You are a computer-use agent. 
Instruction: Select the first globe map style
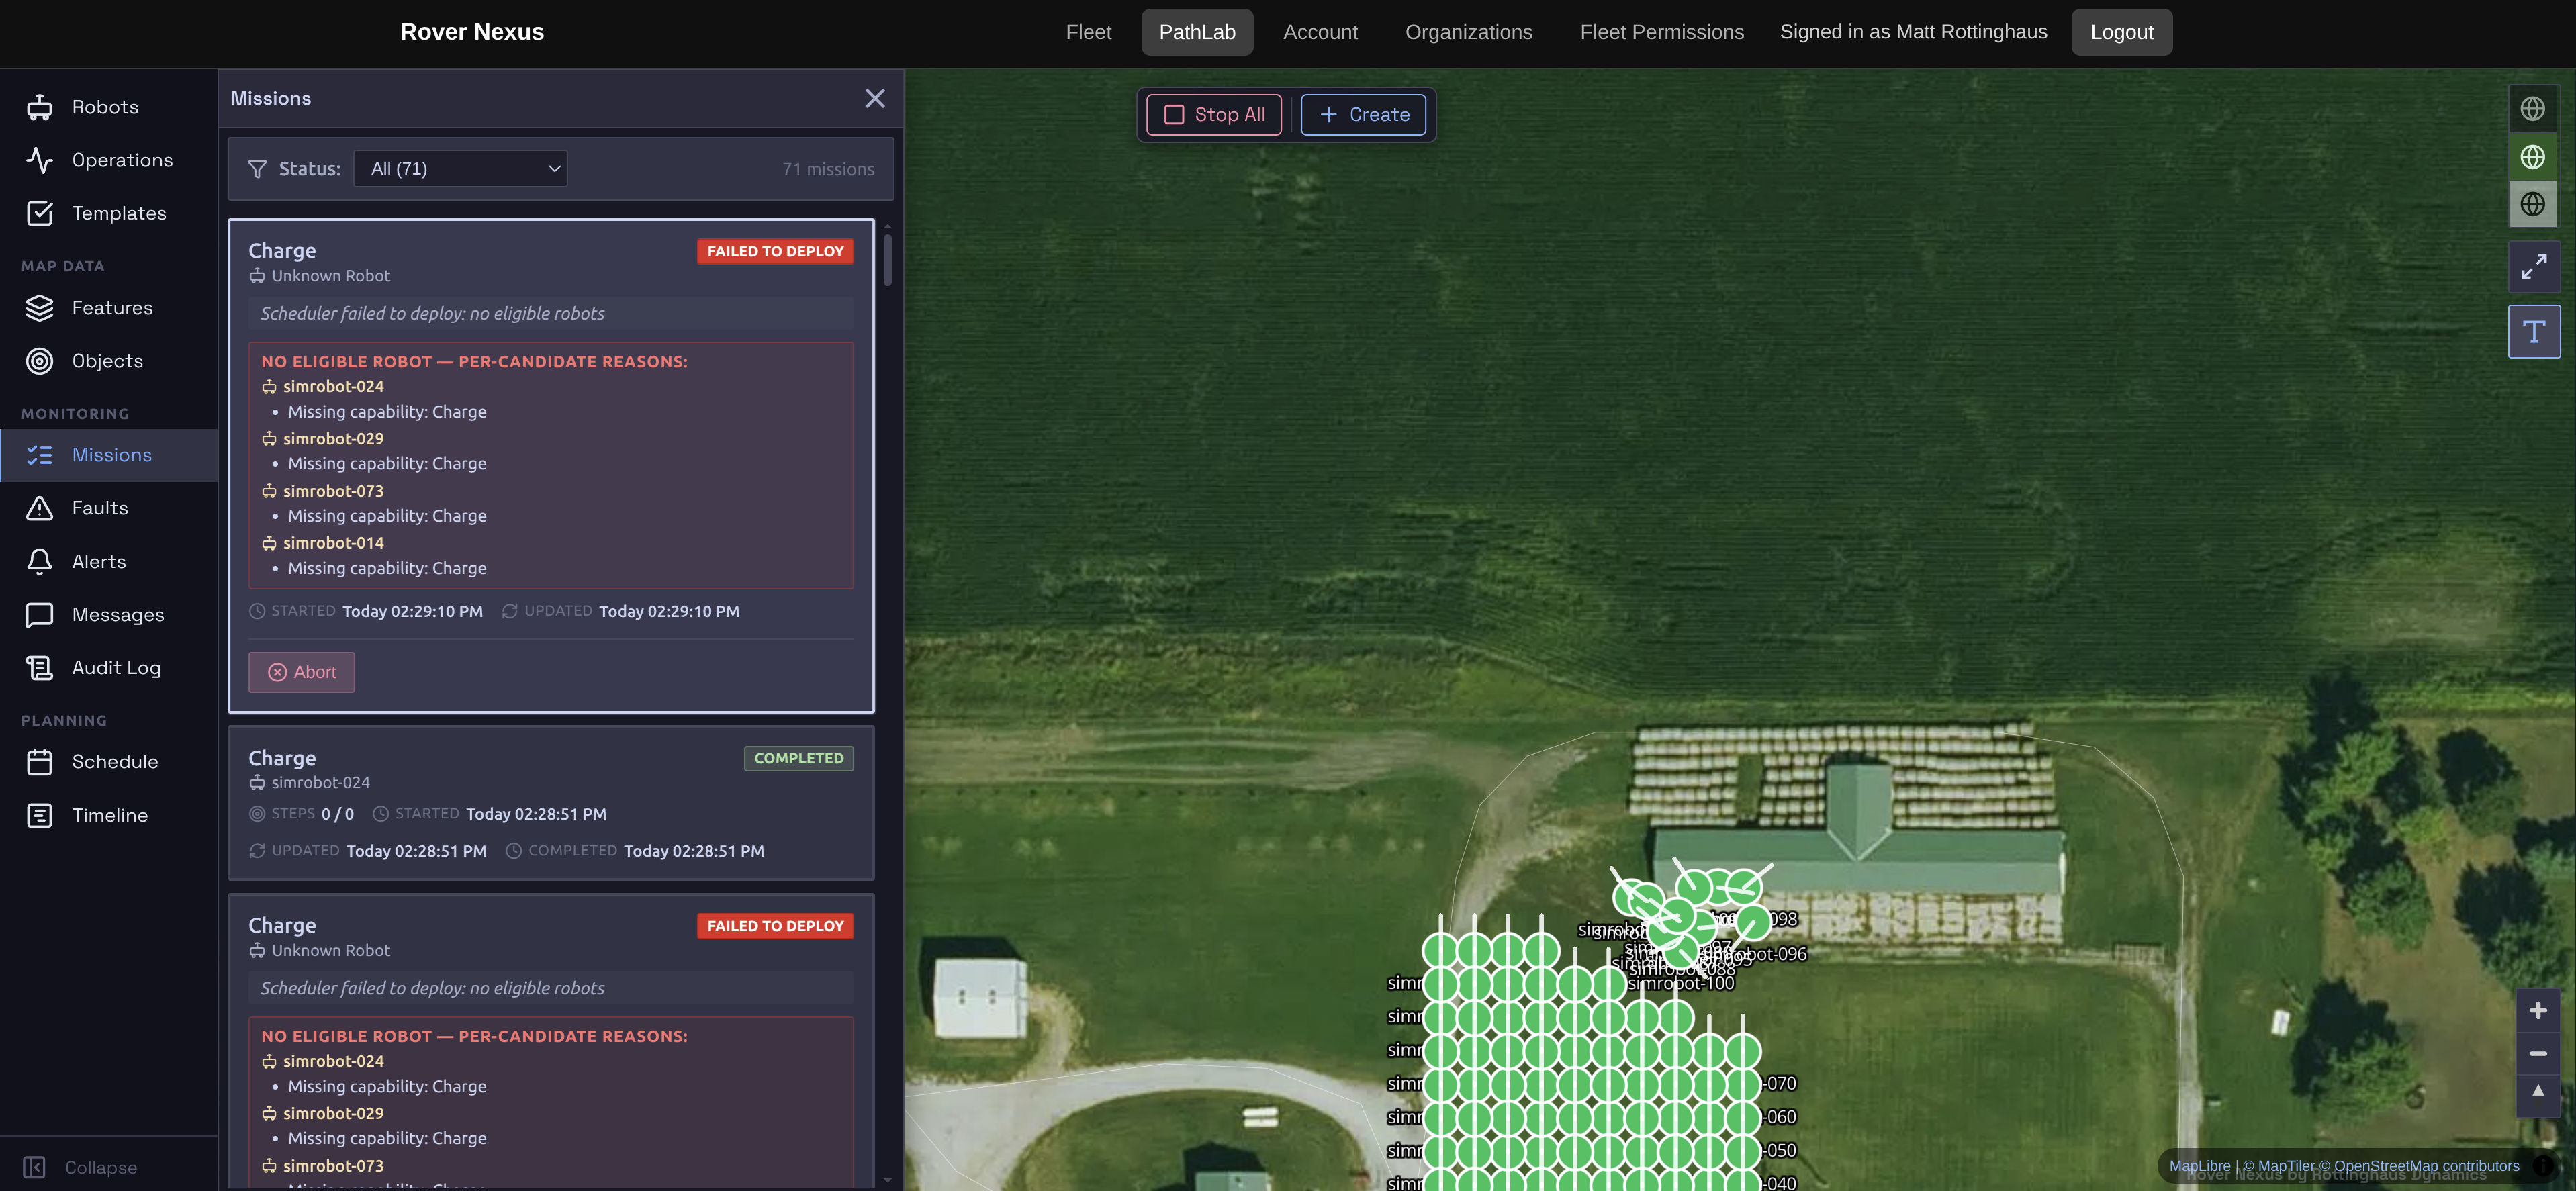[x=2533, y=108]
